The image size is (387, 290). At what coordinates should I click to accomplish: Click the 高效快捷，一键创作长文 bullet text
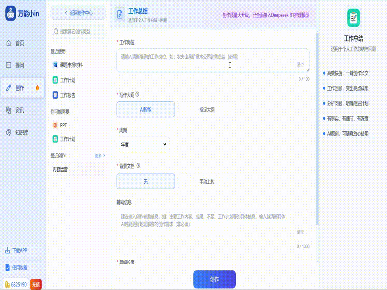[x=348, y=73]
